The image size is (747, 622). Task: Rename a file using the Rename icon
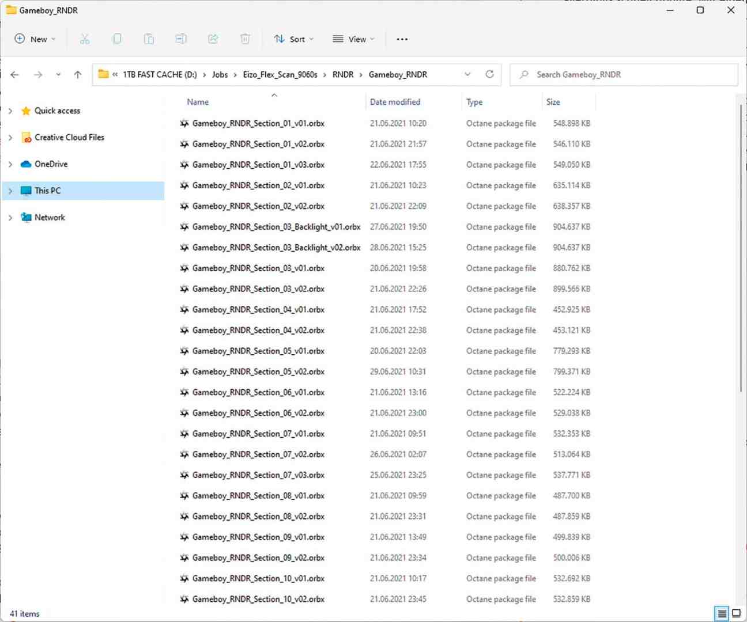pos(180,39)
